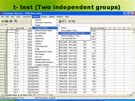
Task: Click the Save File diskette icon
Action: [7, 21]
